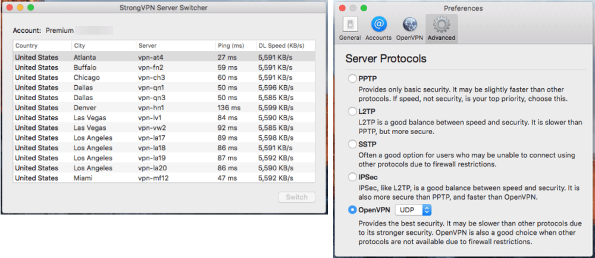Click the 27 ms ping value
This screenshot has height=258, width=595.
227,57
